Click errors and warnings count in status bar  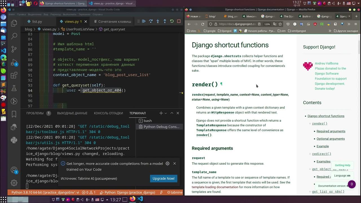pos(89,192)
